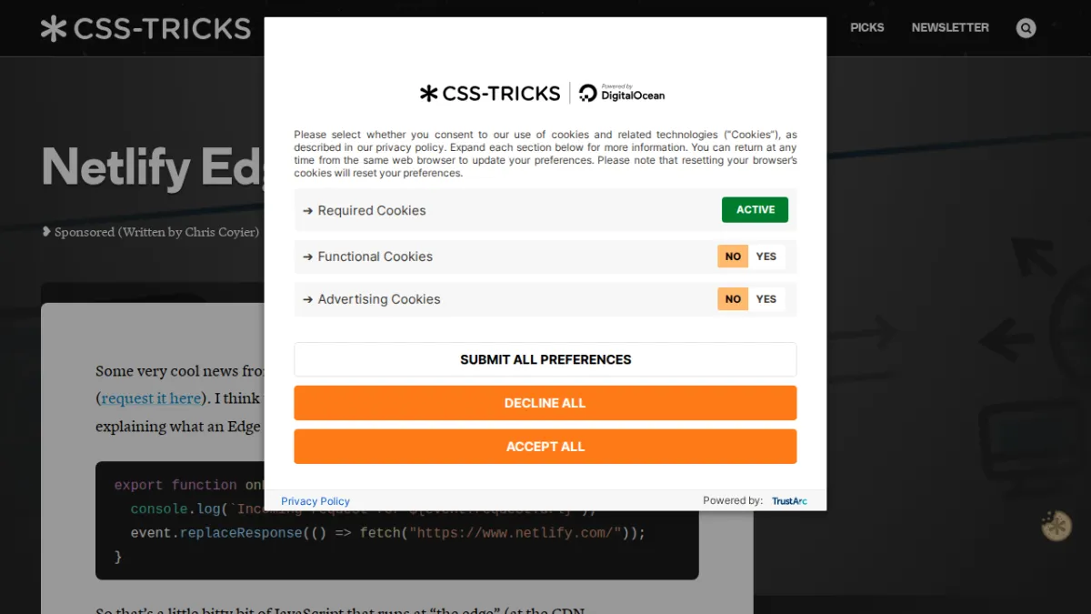Open the Privacy Policy link
The height and width of the screenshot is (614, 1091).
point(315,501)
